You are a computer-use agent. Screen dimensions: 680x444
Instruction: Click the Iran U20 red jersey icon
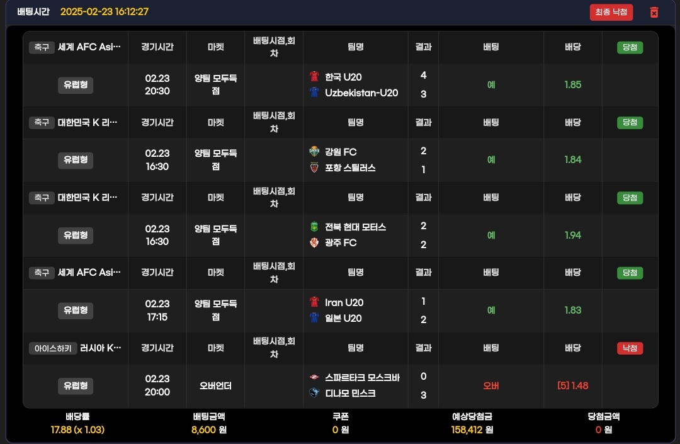coord(314,302)
